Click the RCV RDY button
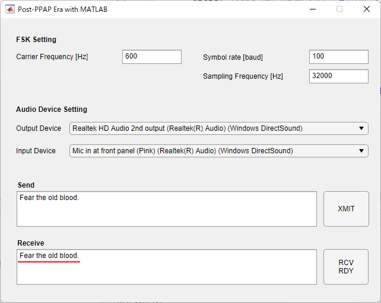The image size is (381, 303). coord(346,267)
